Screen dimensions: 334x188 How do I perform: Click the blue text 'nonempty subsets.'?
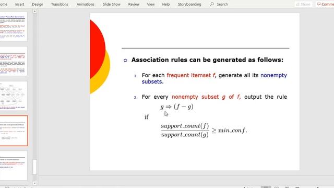coord(214,78)
